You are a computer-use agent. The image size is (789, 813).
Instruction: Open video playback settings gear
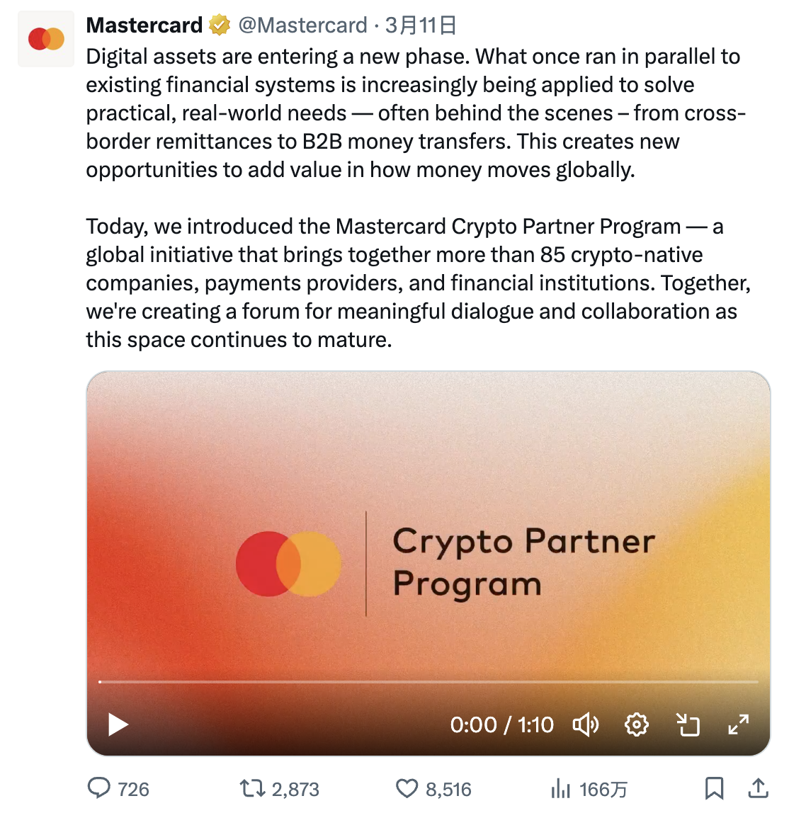point(636,724)
